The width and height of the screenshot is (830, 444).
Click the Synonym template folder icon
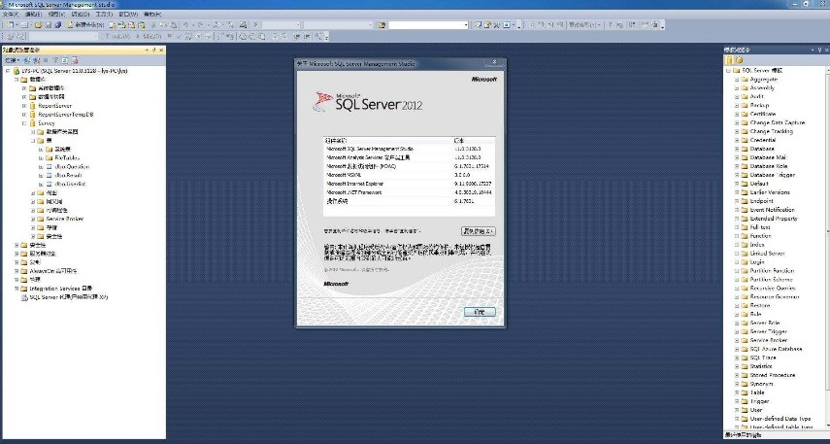745,384
